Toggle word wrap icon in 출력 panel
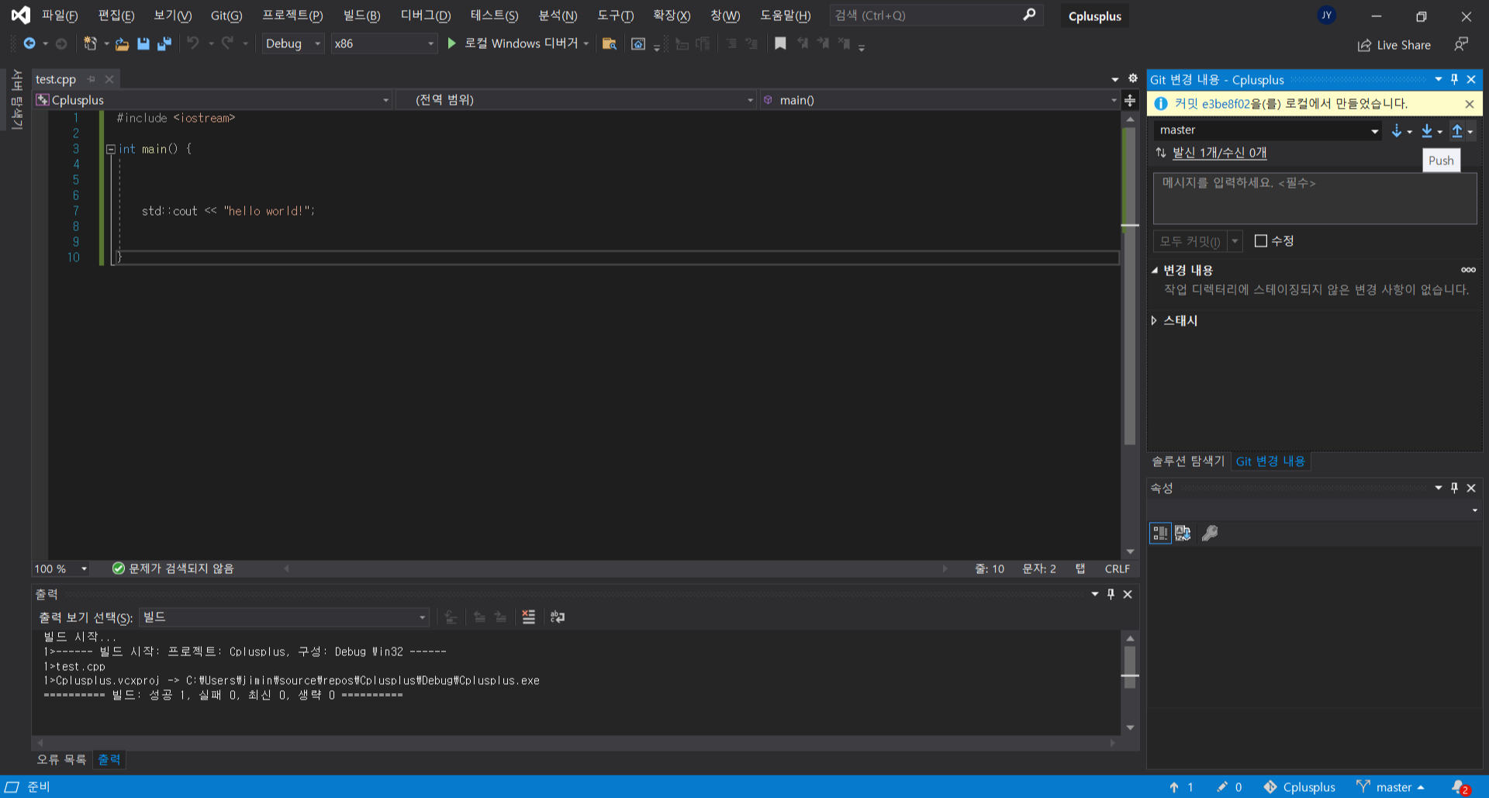The width and height of the screenshot is (1489, 798). [558, 617]
